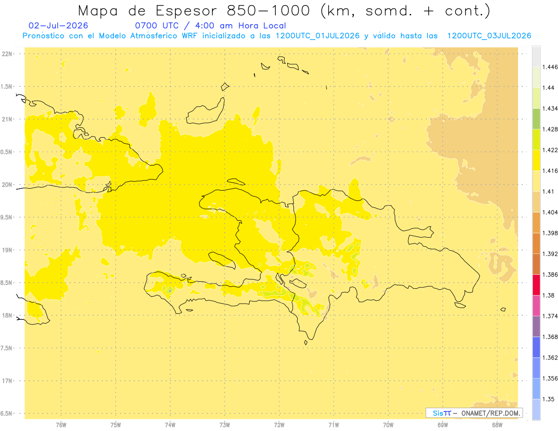The height and width of the screenshot is (431, 558).
Task: Click the 'SisTT - ONAMET/REP.DOM.' credit label
Action: tap(474, 413)
